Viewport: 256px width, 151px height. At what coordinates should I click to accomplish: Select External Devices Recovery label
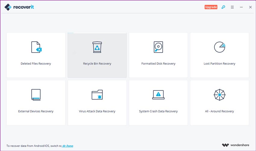click(36, 111)
